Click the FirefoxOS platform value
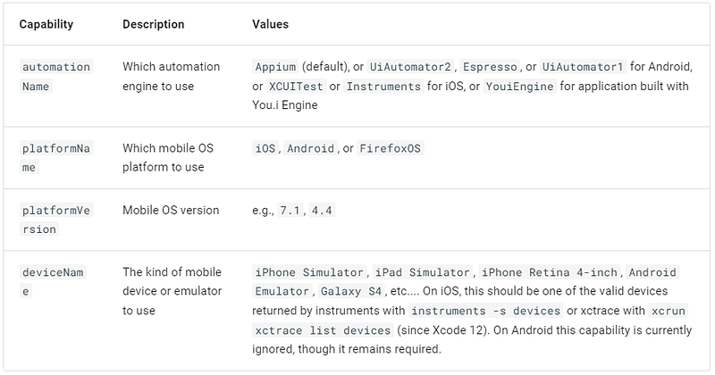The image size is (715, 375). 391,148
